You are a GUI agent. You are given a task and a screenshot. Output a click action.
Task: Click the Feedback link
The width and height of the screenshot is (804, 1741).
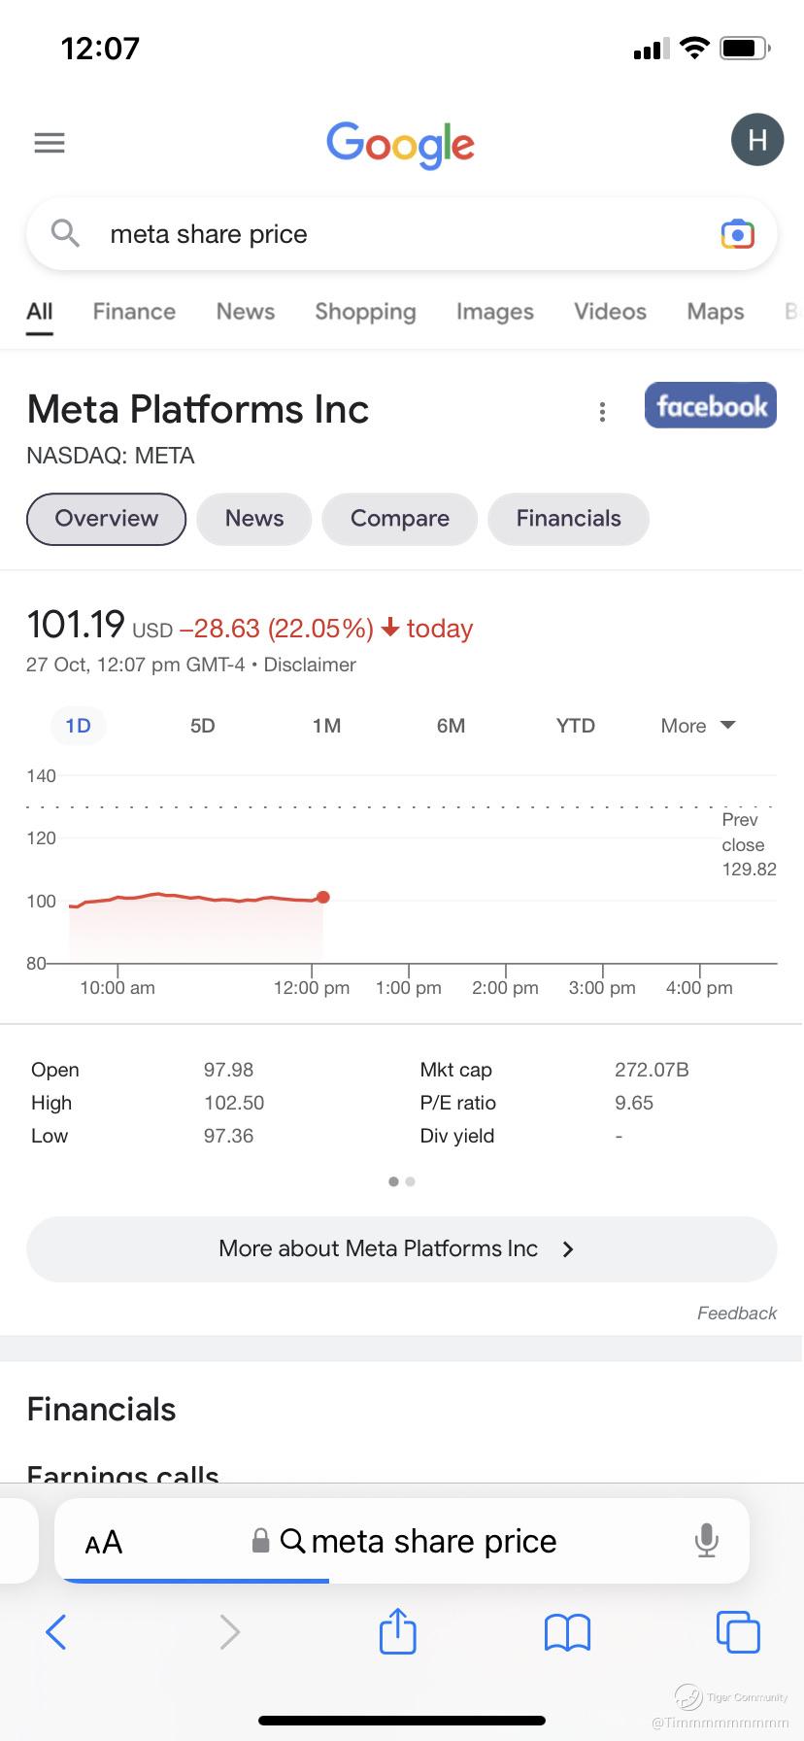click(x=736, y=1314)
